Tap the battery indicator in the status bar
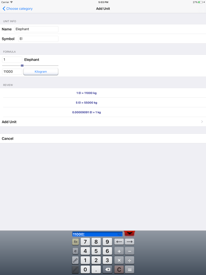 (201, 2)
